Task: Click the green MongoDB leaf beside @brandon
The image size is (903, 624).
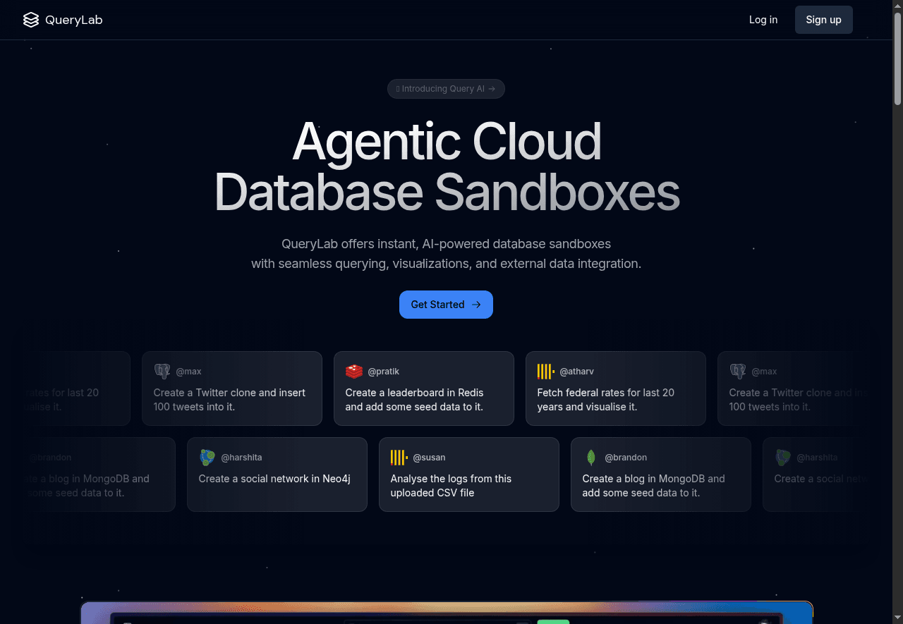Action: point(591,458)
